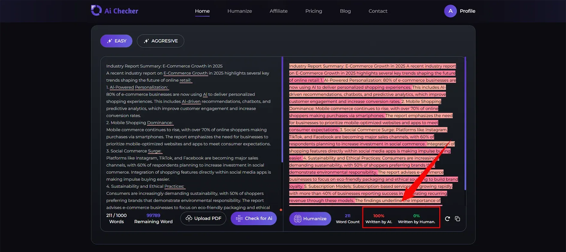Open the Profile link

468,11
